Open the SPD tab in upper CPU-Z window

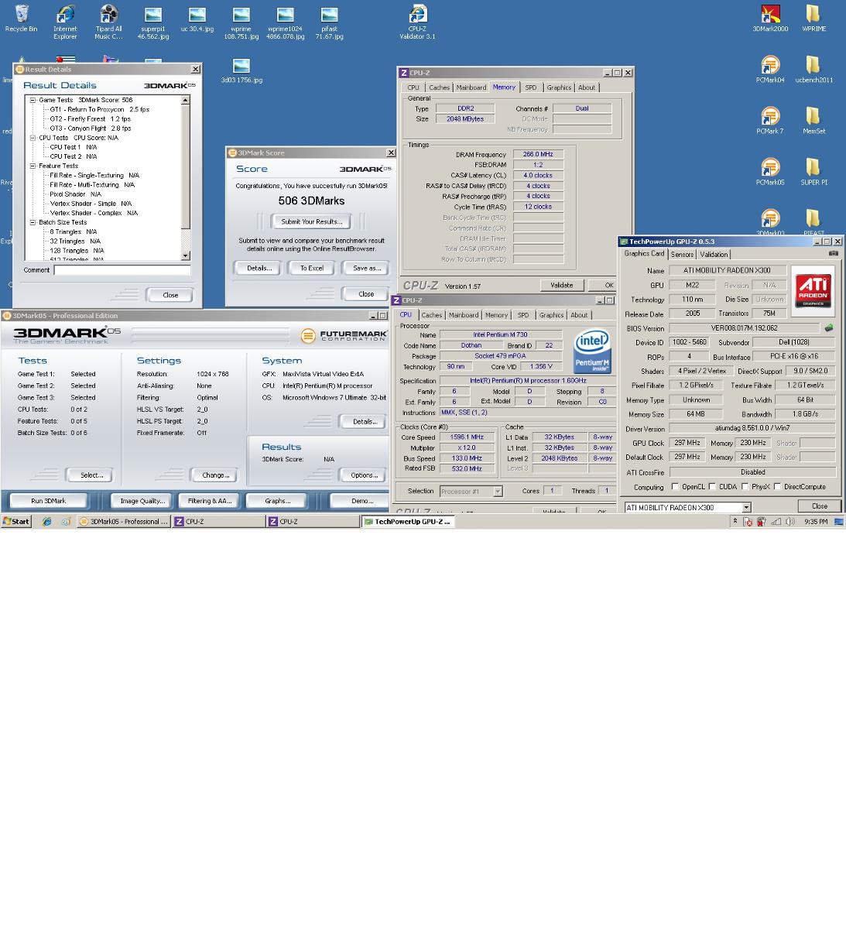pyautogui.click(x=530, y=87)
